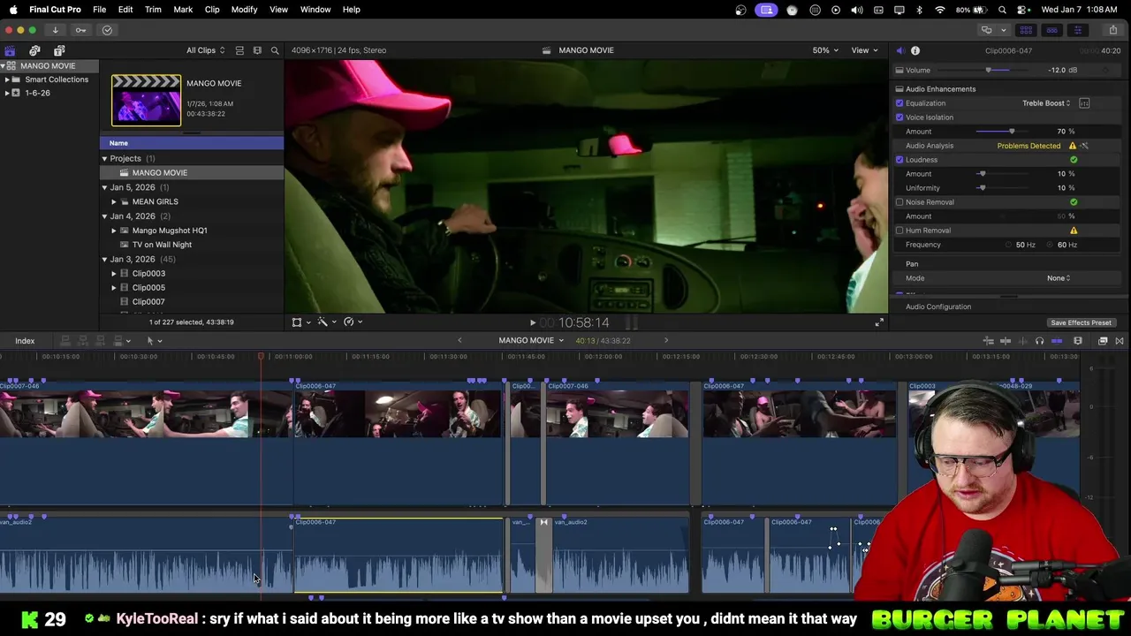The height and width of the screenshot is (636, 1131).
Task: Click the Loudness Uniformity slider
Action: pos(1001,188)
